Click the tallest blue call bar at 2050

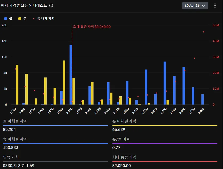71,74
